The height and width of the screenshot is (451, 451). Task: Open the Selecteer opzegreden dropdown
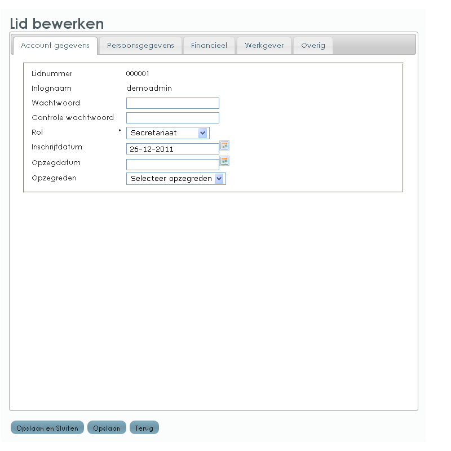click(176, 179)
